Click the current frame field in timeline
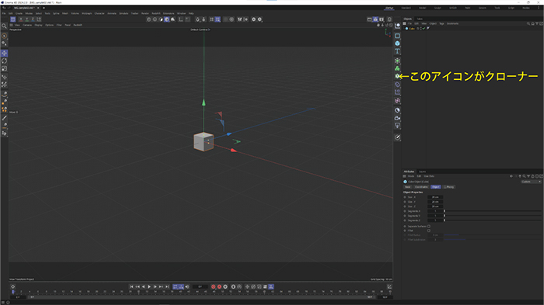This screenshot has height=305, width=544. [x=200, y=286]
